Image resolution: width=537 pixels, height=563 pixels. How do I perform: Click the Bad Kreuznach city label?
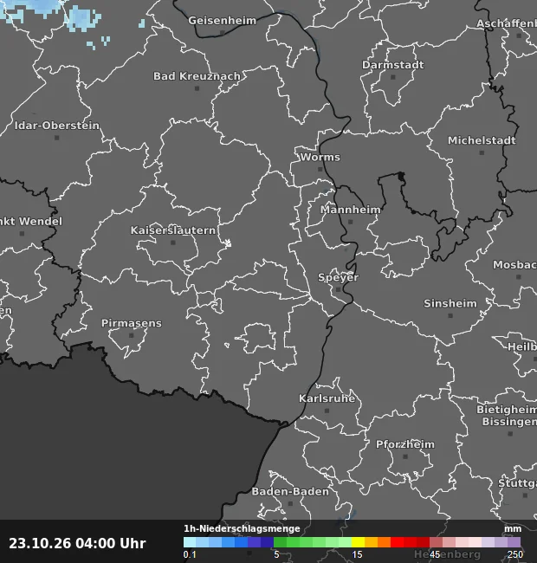pyautogui.click(x=197, y=76)
